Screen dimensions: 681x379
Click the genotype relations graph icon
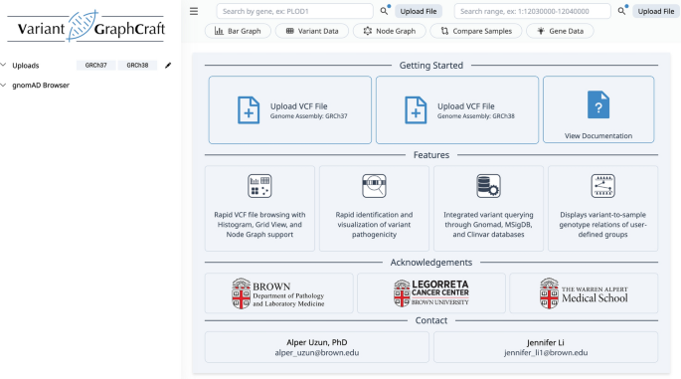[602, 186]
